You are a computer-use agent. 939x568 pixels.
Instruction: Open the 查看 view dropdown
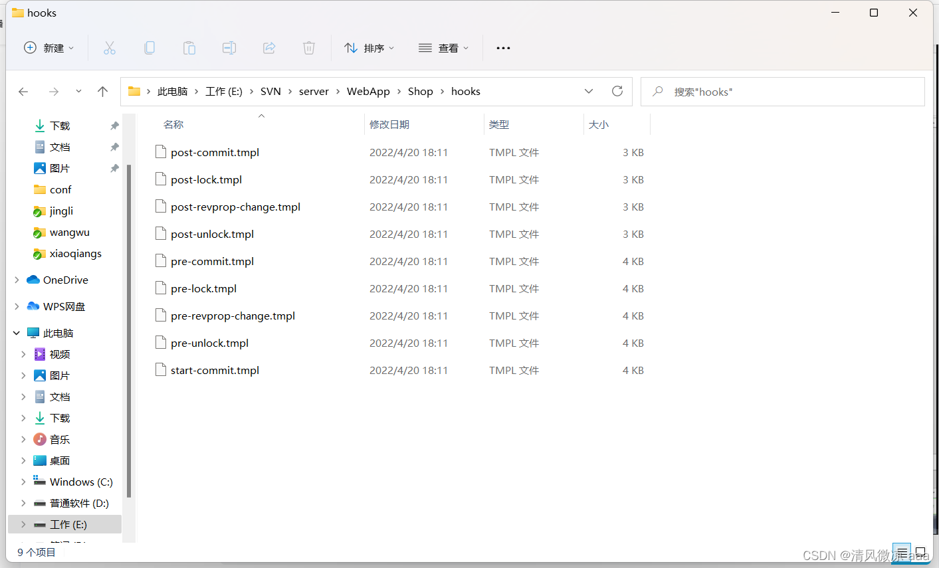[x=444, y=48]
